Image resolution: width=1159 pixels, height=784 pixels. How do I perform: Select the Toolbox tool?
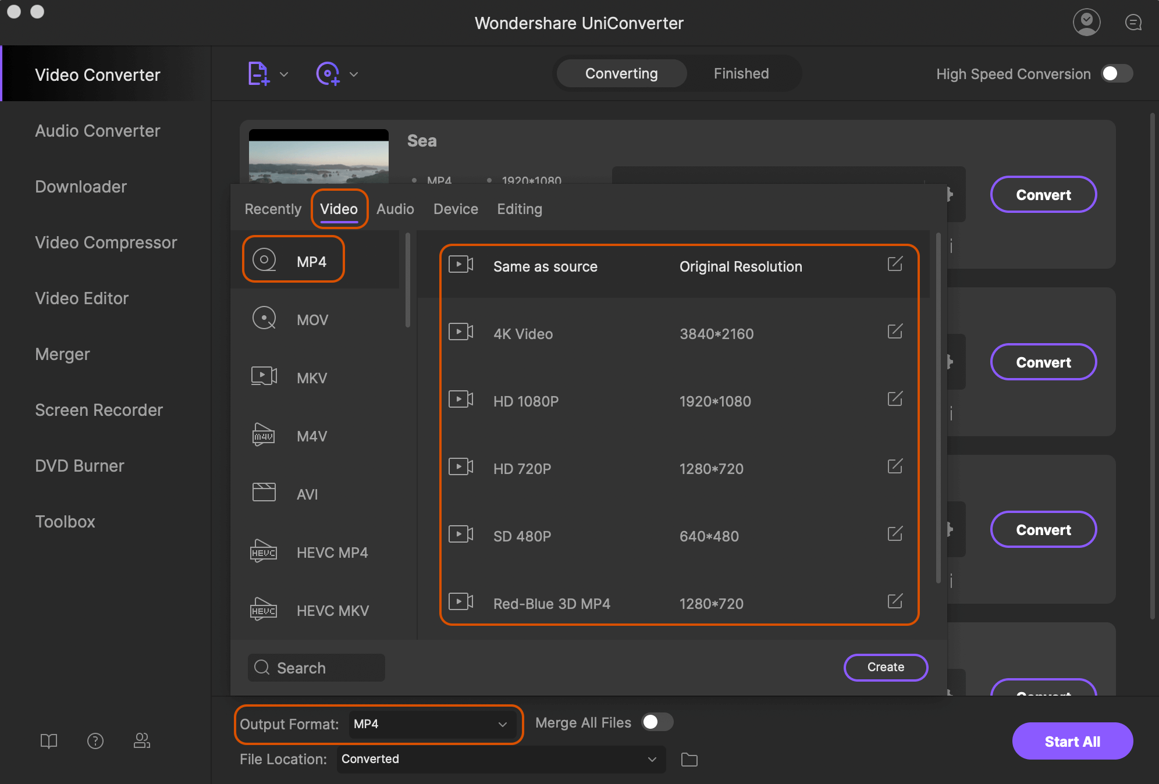tap(66, 522)
